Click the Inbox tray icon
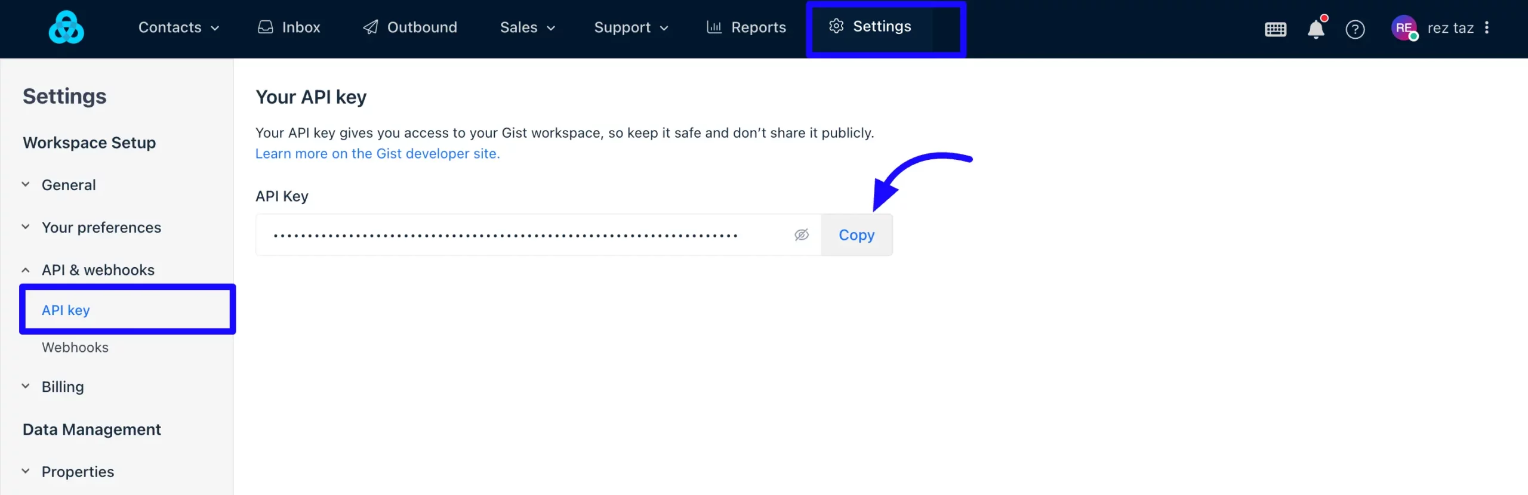This screenshot has width=1528, height=495. point(266,27)
